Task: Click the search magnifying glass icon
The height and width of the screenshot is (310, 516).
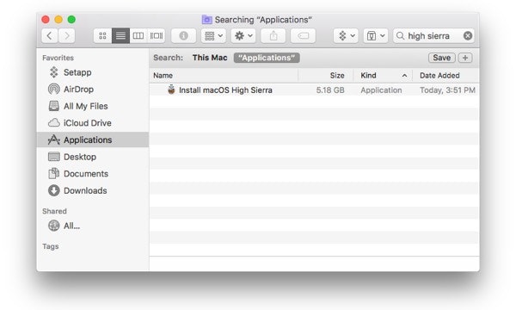Action: [400, 35]
